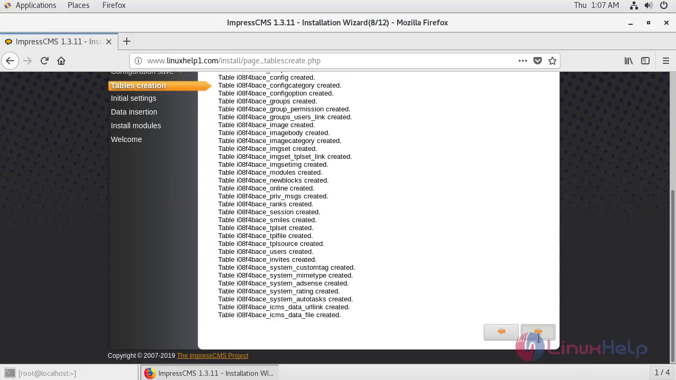Image resolution: width=676 pixels, height=380 pixels.
Task: Toggle the sidebar view icon
Action: [645, 61]
